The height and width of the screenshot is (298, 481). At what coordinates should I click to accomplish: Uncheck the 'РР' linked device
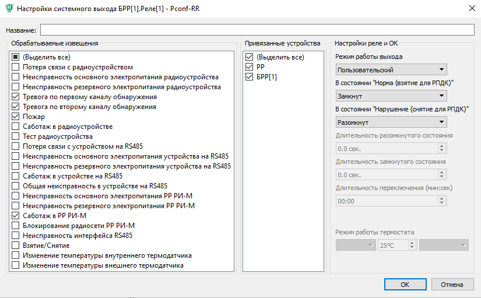(249, 67)
